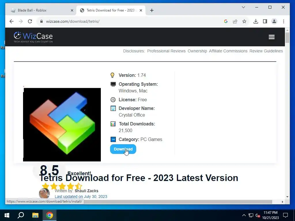Click the 'Windows, Mac' text

click(x=133, y=91)
